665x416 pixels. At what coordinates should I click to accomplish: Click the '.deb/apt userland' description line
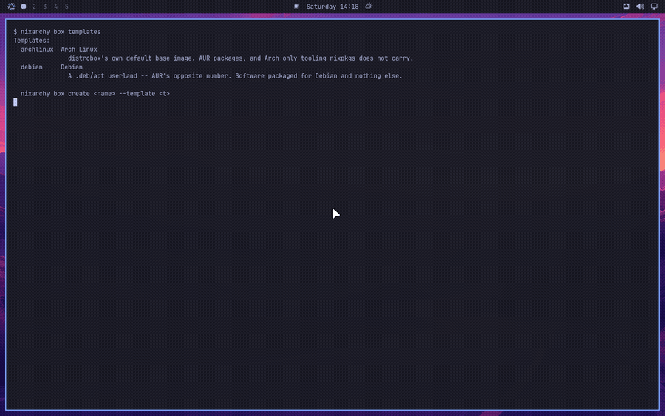pos(235,76)
